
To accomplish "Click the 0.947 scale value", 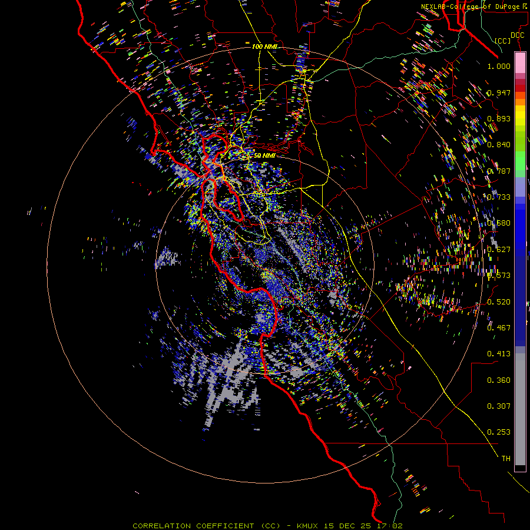I will 499,92.
